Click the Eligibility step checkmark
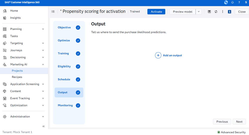The width and height of the screenshot is (249, 135). pos(78,66)
